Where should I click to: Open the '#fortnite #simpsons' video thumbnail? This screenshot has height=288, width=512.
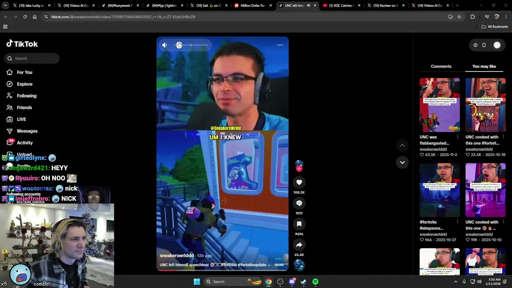tap(440, 190)
